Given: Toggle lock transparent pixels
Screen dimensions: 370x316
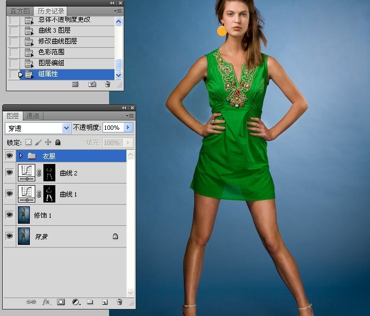Looking at the screenshot, I should pos(29,142).
